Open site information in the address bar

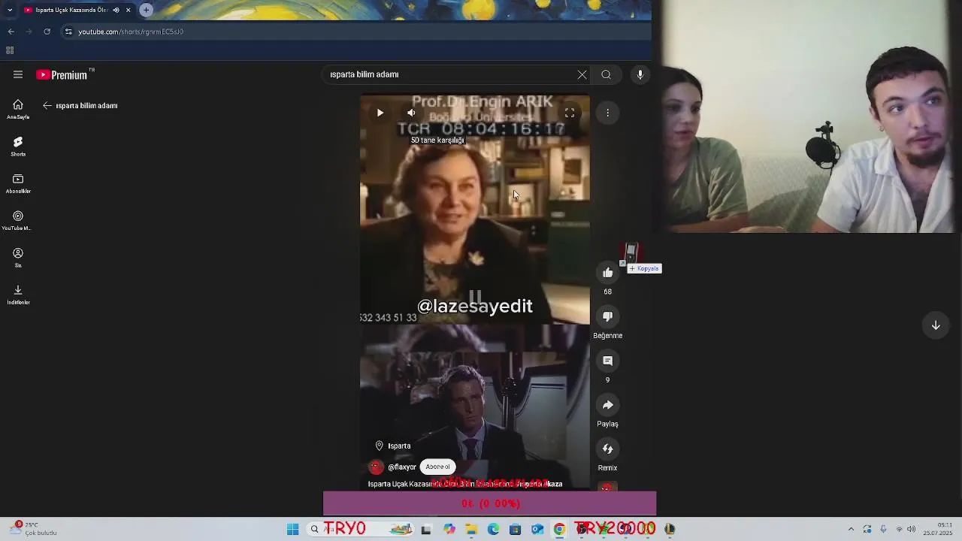point(68,32)
